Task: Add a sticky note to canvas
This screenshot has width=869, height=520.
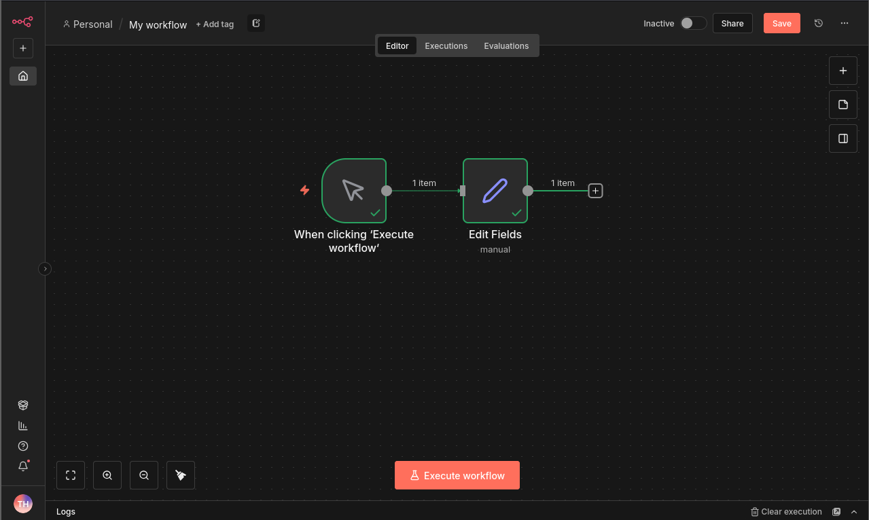Action: (x=843, y=105)
